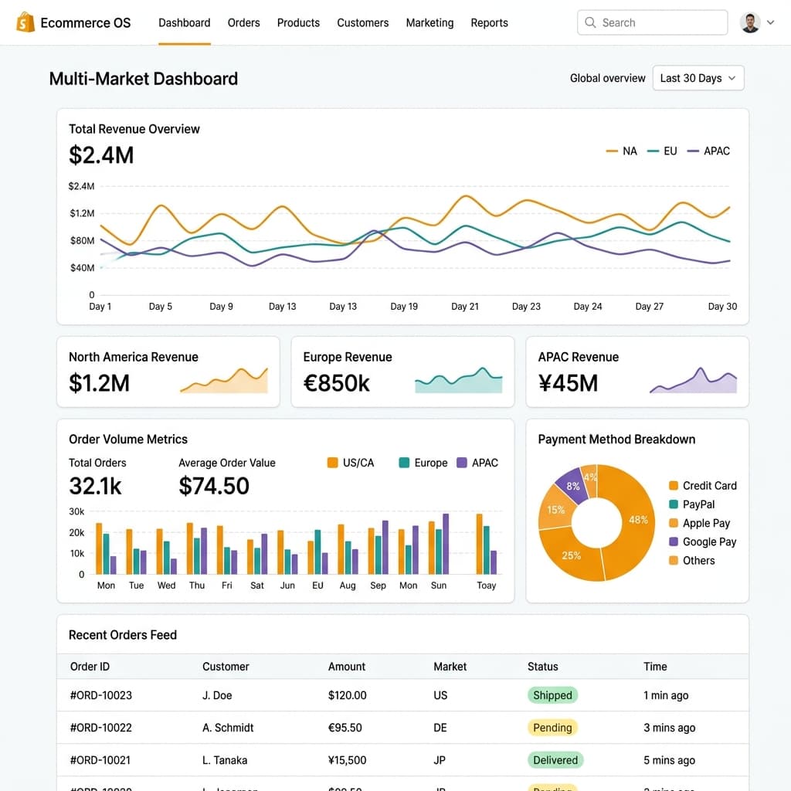Click the Delivered status badge
The height and width of the screenshot is (791, 791).
pos(555,760)
